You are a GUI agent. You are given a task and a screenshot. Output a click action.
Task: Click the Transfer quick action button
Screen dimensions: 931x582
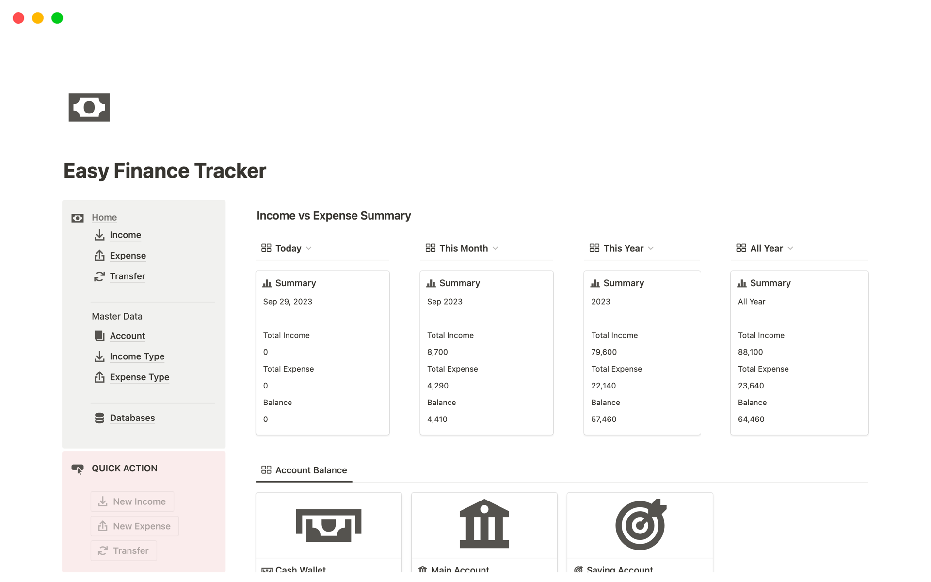point(124,550)
